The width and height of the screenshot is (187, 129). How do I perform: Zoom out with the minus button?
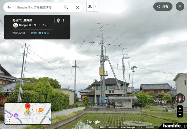(x=180, y=115)
